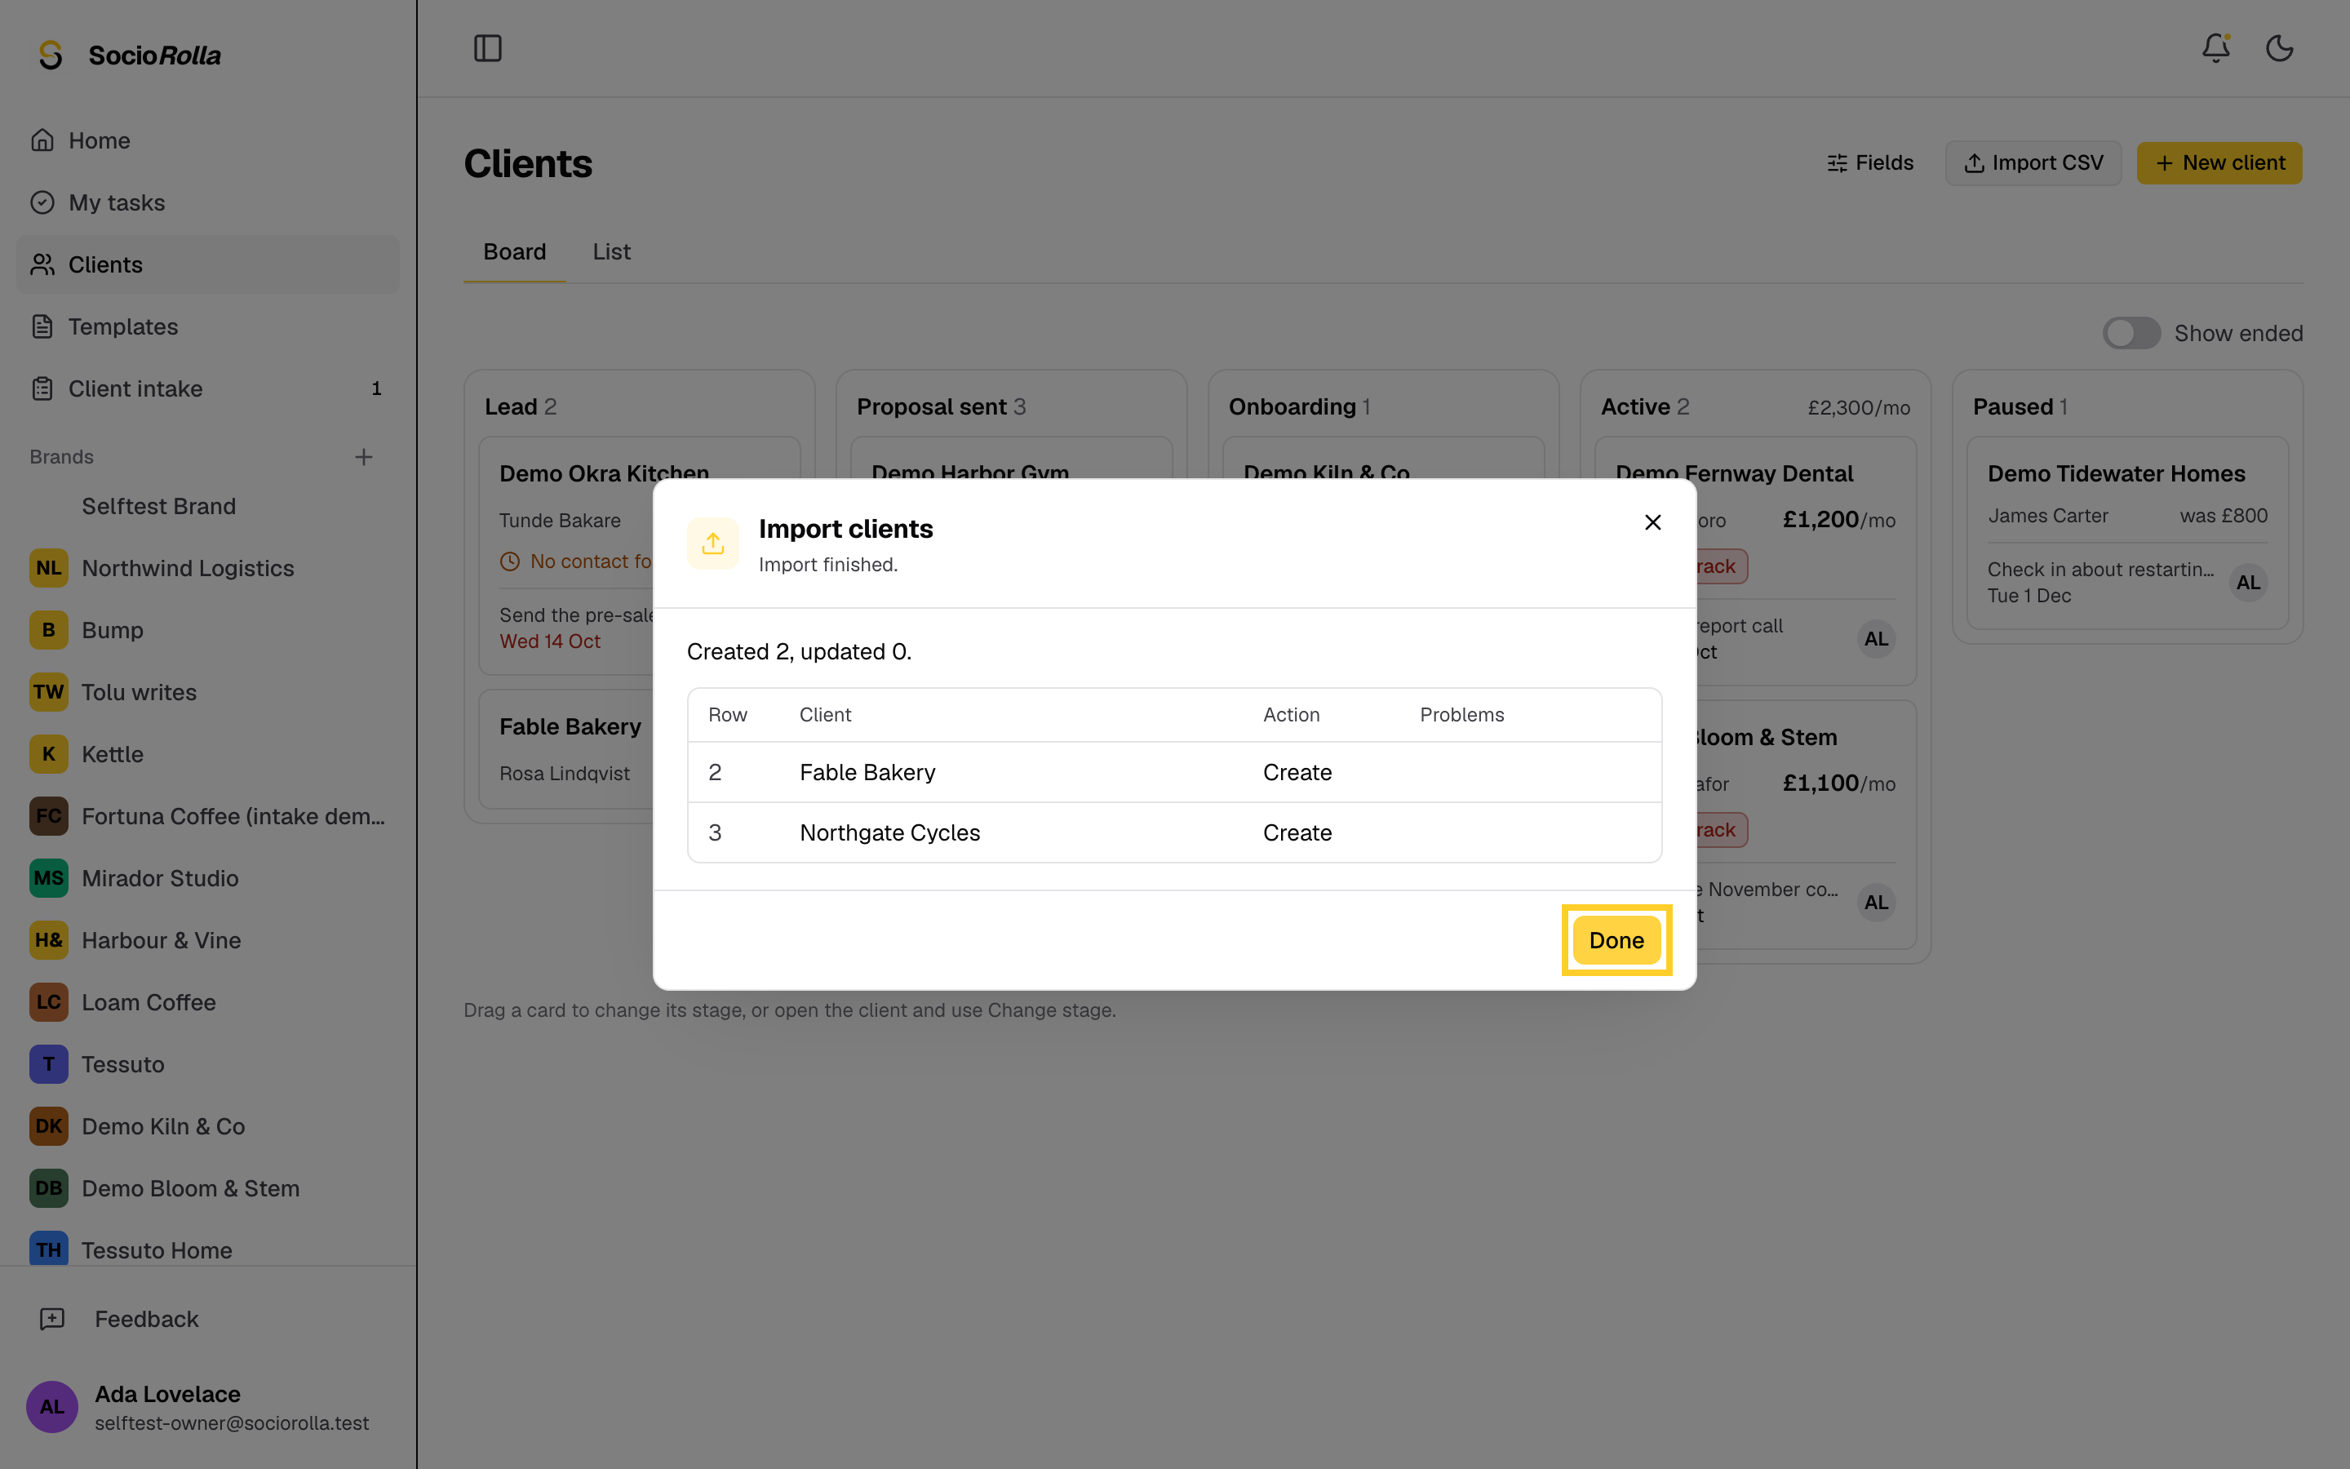Click the AL avatar on Tidewater Homes card
2350x1469 pixels.
(2248, 583)
